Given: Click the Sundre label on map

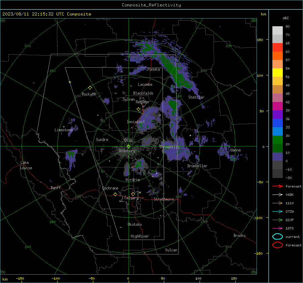Looking at the screenshot, I should [x=102, y=139].
